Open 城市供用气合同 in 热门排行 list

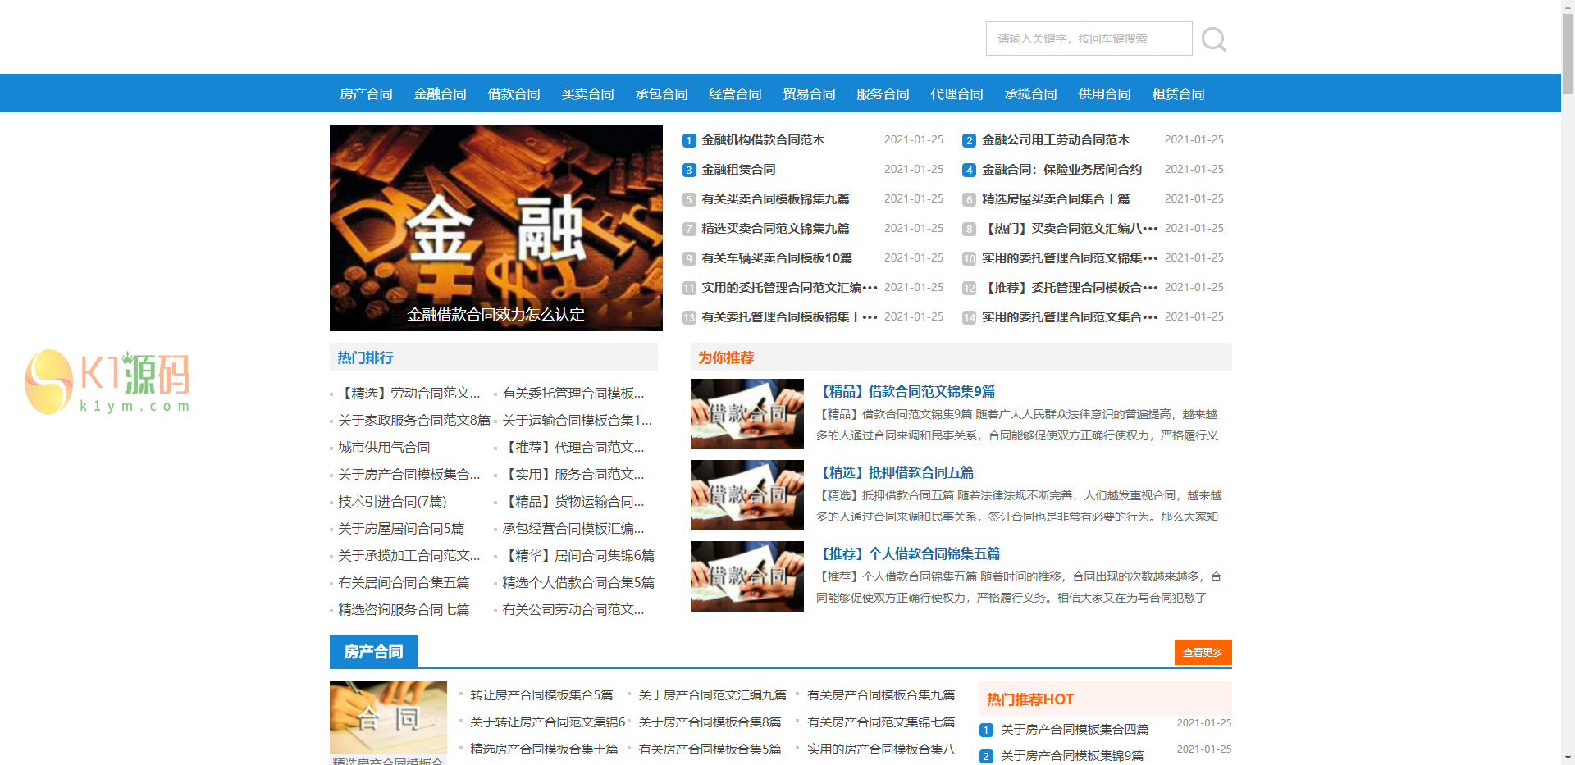[384, 448]
